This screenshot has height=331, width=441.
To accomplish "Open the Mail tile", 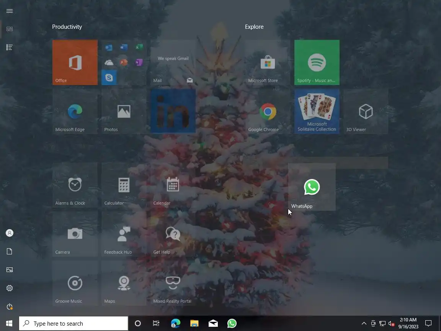I will (173, 62).
